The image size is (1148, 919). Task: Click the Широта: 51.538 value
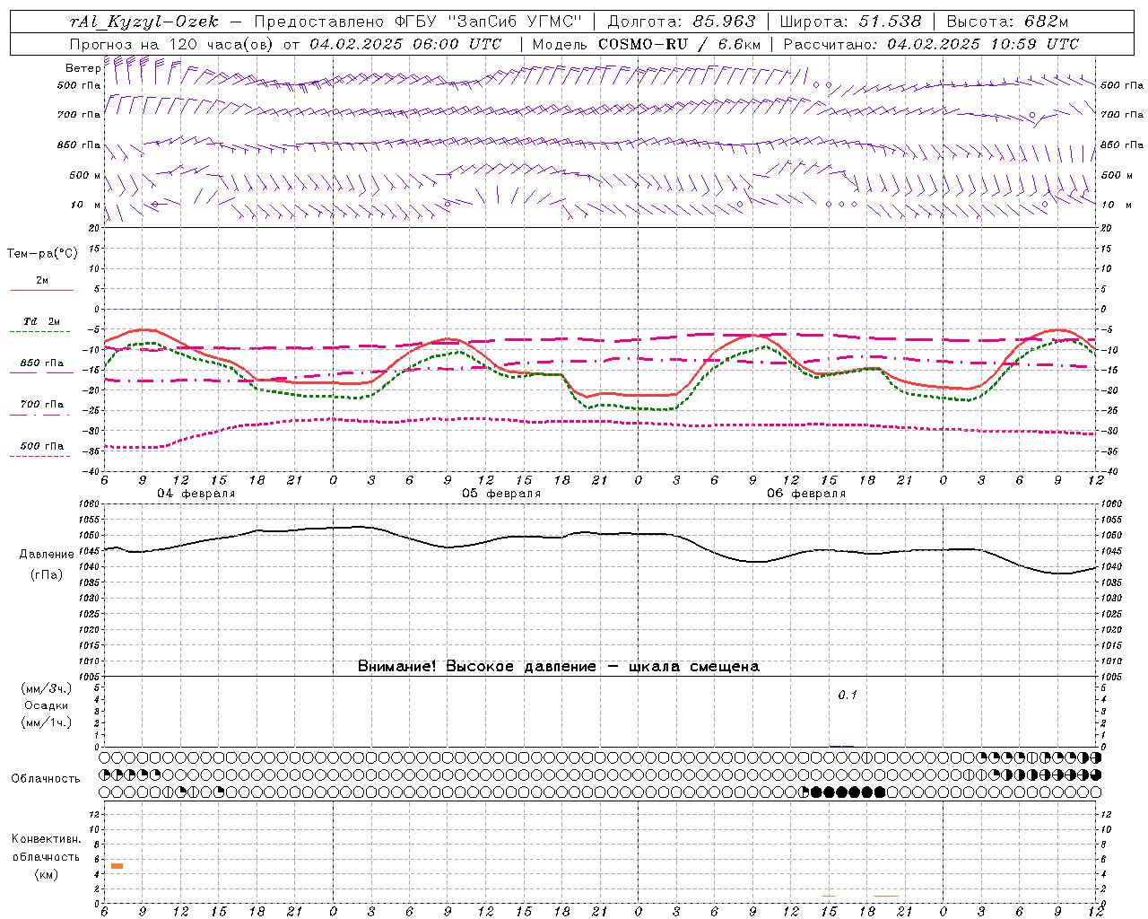[850, 22]
